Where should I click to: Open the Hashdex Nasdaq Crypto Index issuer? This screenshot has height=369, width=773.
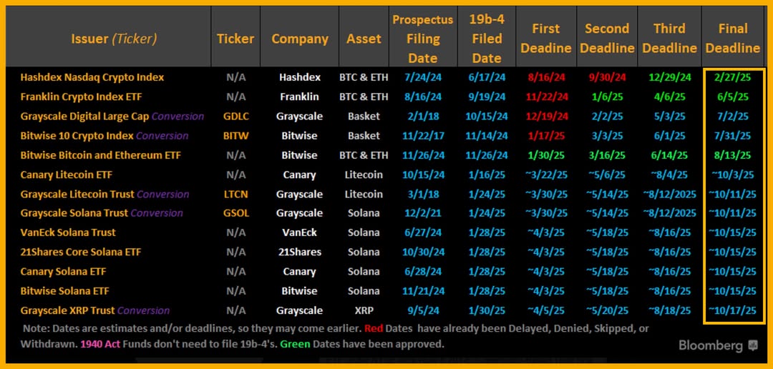(x=92, y=77)
